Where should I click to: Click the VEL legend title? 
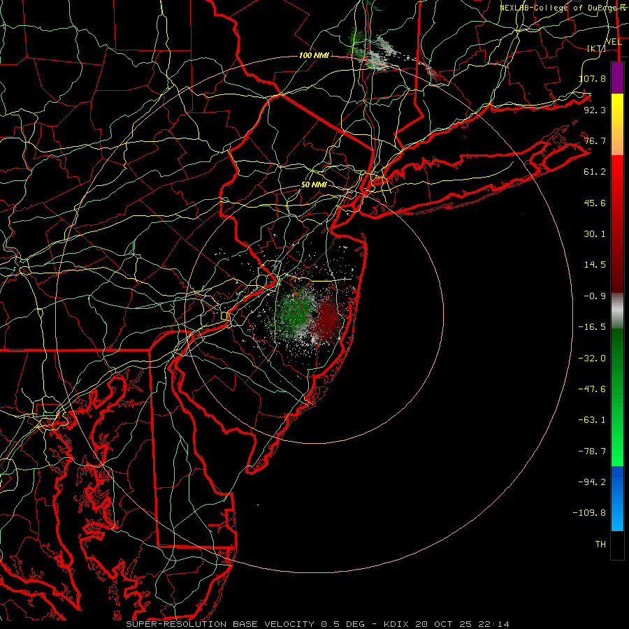click(614, 42)
